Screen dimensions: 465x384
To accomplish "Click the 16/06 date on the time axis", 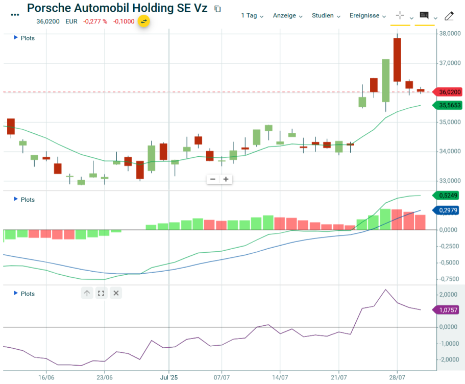I will point(46,377).
